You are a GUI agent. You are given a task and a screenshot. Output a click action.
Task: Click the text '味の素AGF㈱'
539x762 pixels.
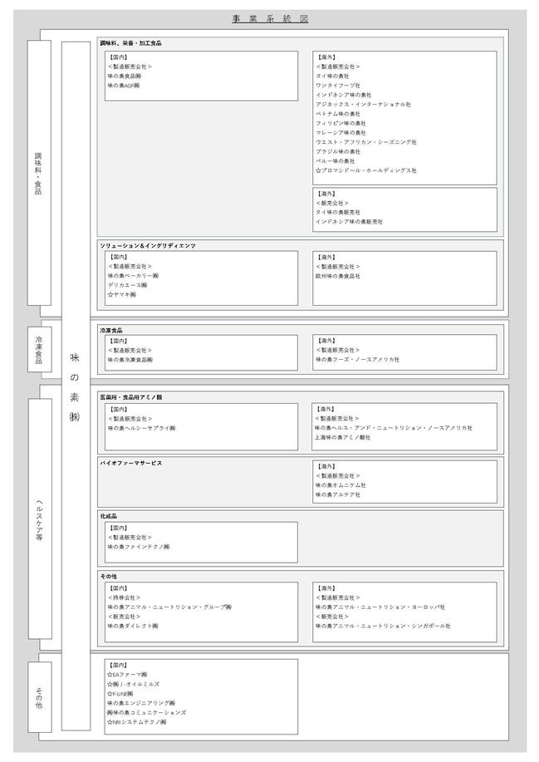pos(124,86)
